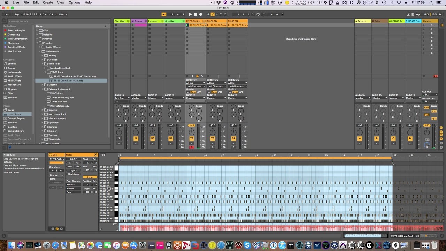The height and width of the screenshot is (251, 446).
Task: Open Instruments category in browser
Action: click(x=14, y=72)
